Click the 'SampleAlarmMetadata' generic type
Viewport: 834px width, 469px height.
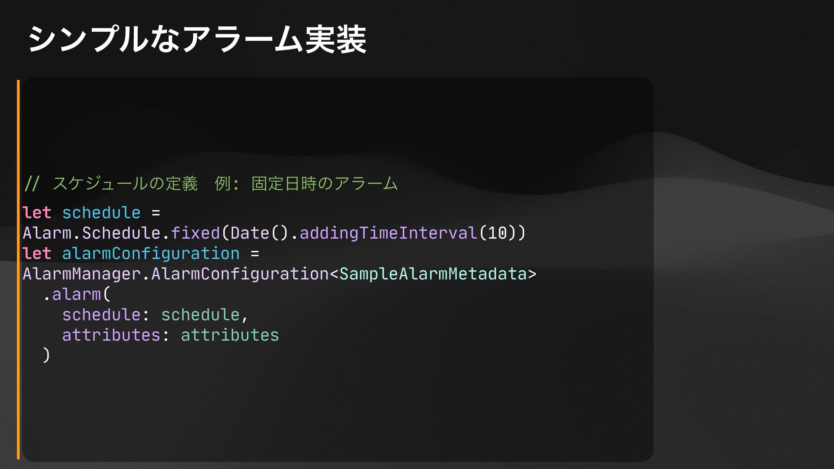tap(433, 274)
